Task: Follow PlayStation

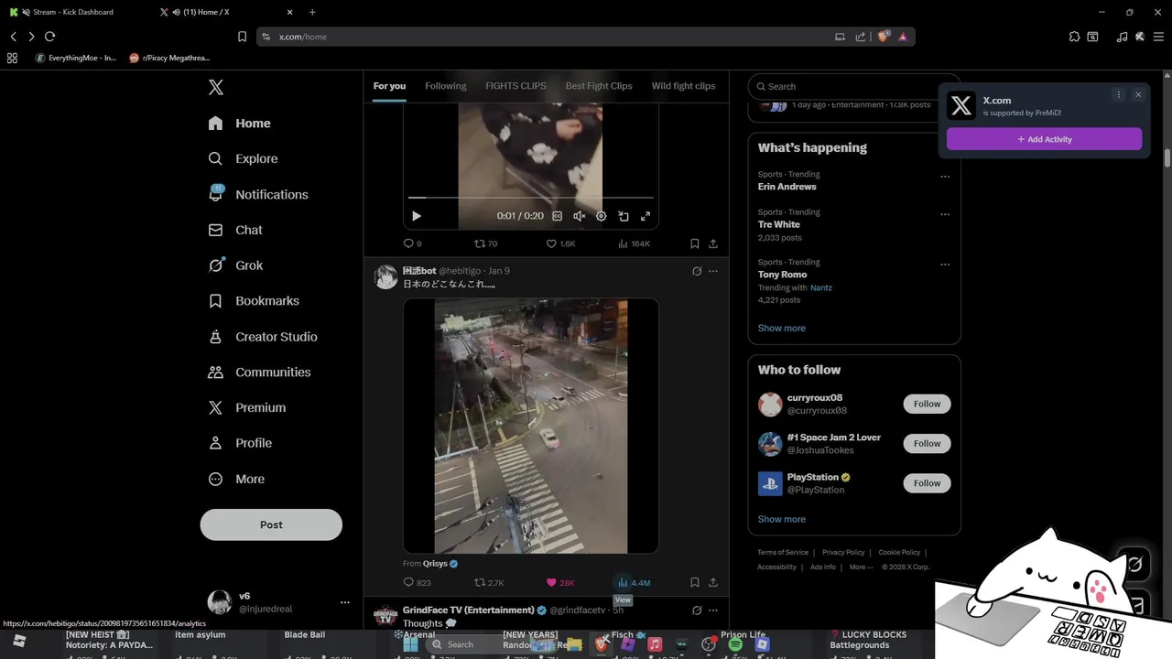Action: coord(927,482)
